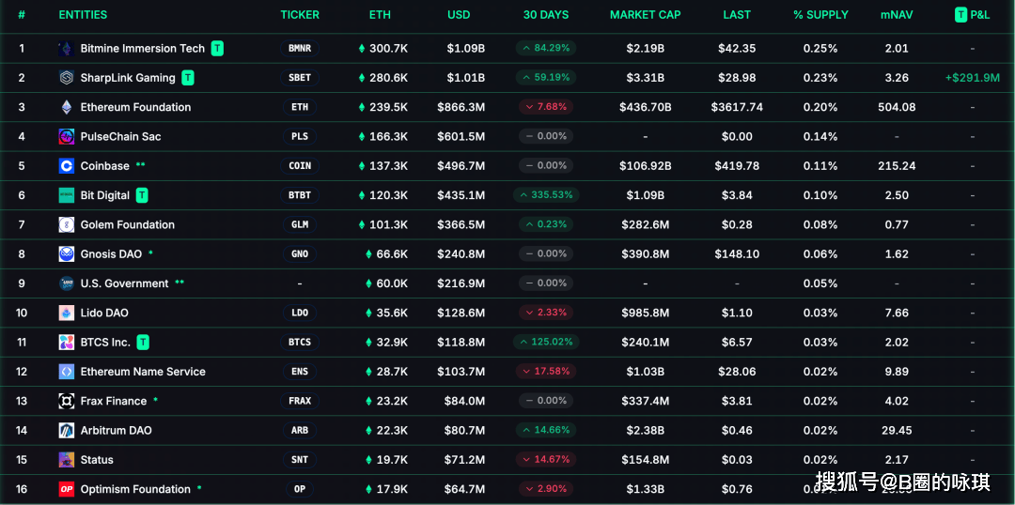1015x505 pixels.
Task: Click the green T badge beside Bit Digital
Action: pos(142,195)
